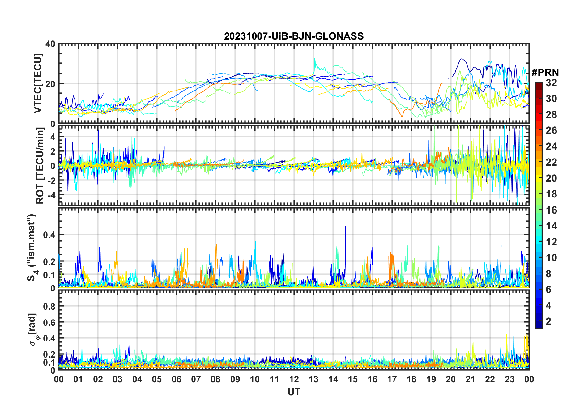Click the 0.8 tick on the σφ axis
The image size is (588, 411).
pyautogui.click(x=49, y=306)
